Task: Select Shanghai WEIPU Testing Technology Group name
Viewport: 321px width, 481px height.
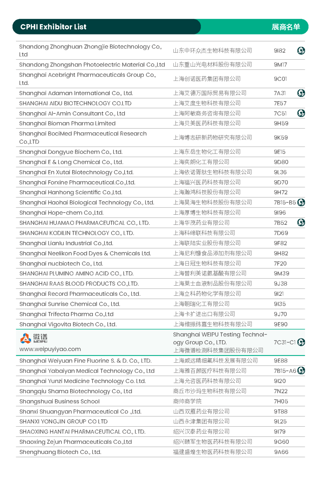Action: [220, 338]
